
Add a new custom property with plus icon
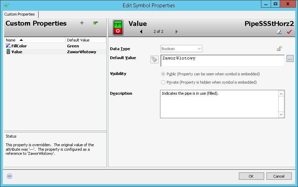click(x=82, y=23)
